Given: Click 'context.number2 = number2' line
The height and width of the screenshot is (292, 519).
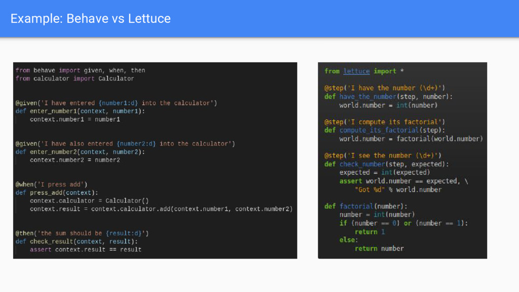Looking at the screenshot, I should tap(75, 160).
